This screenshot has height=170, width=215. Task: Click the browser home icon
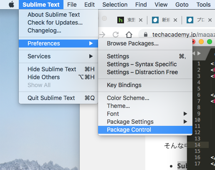coord(129,35)
